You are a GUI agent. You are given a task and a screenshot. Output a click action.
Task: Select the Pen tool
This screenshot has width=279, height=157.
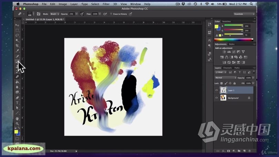[x=17, y=98]
